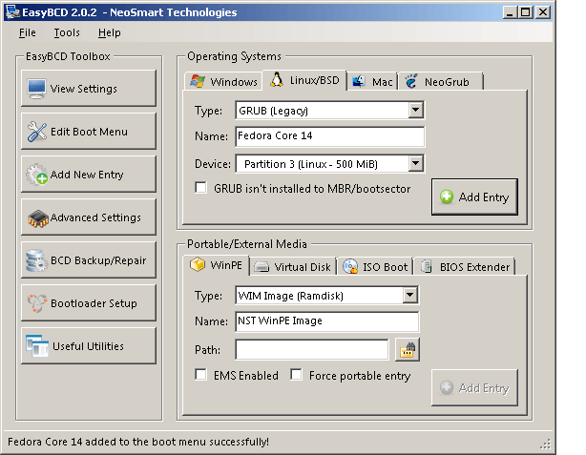Click the wrench icon beside Edit Boot Menu
Viewport: 586px width, 455px height.
pos(36,132)
